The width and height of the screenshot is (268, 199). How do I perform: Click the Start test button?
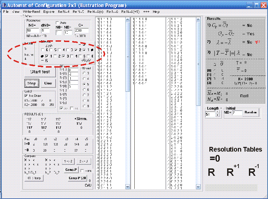click(40, 72)
